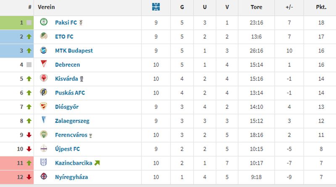Click the Ferencváros club crest
This screenshot has height=187, width=336.
pyautogui.click(x=43, y=135)
